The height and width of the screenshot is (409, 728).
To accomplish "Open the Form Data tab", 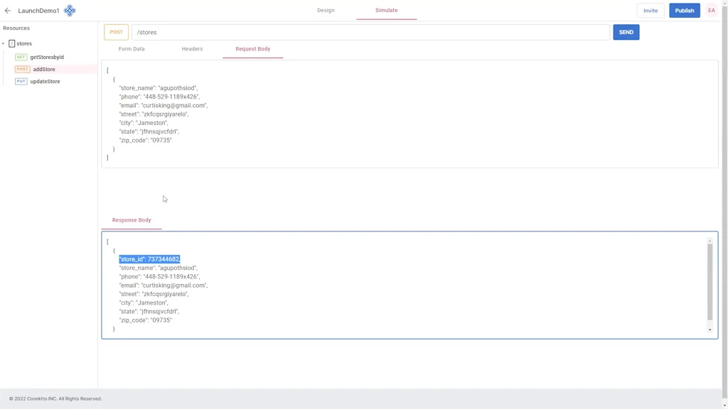I will point(131,48).
